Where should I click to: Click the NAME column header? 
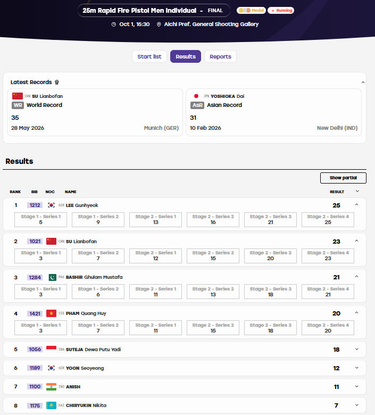[71, 192]
